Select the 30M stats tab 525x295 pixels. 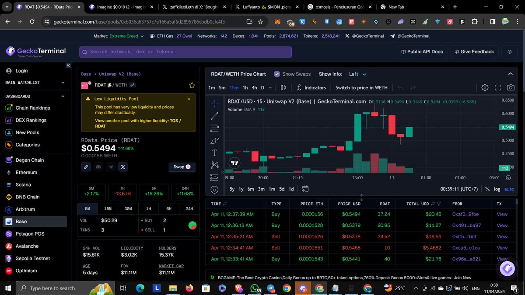(128, 208)
